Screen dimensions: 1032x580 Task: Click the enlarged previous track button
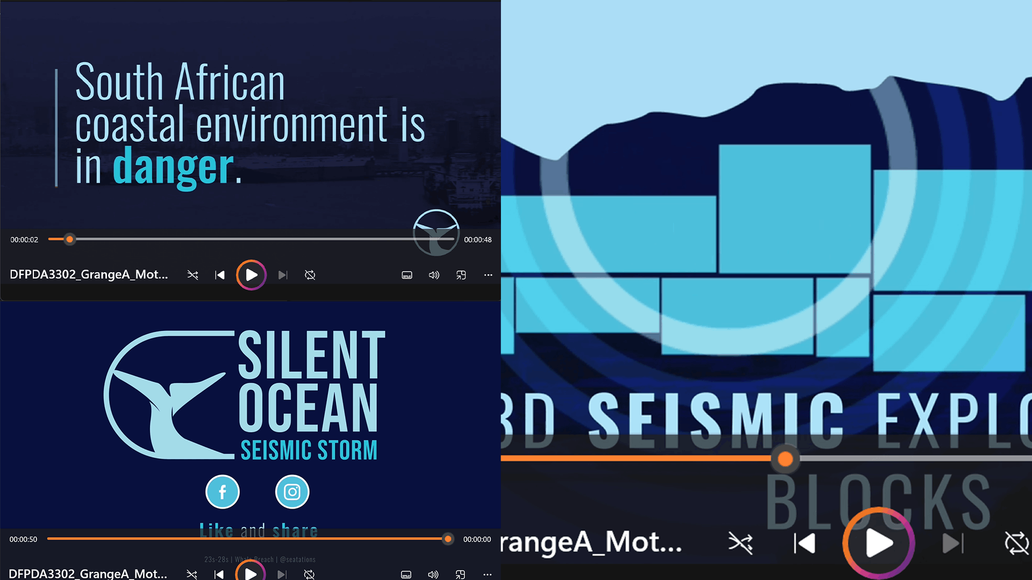point(804,543)
